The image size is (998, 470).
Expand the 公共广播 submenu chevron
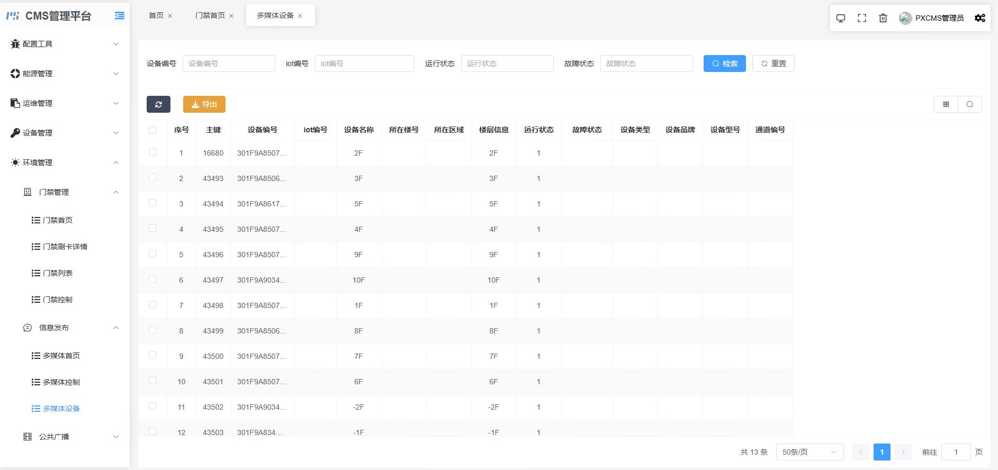(116, 437)
